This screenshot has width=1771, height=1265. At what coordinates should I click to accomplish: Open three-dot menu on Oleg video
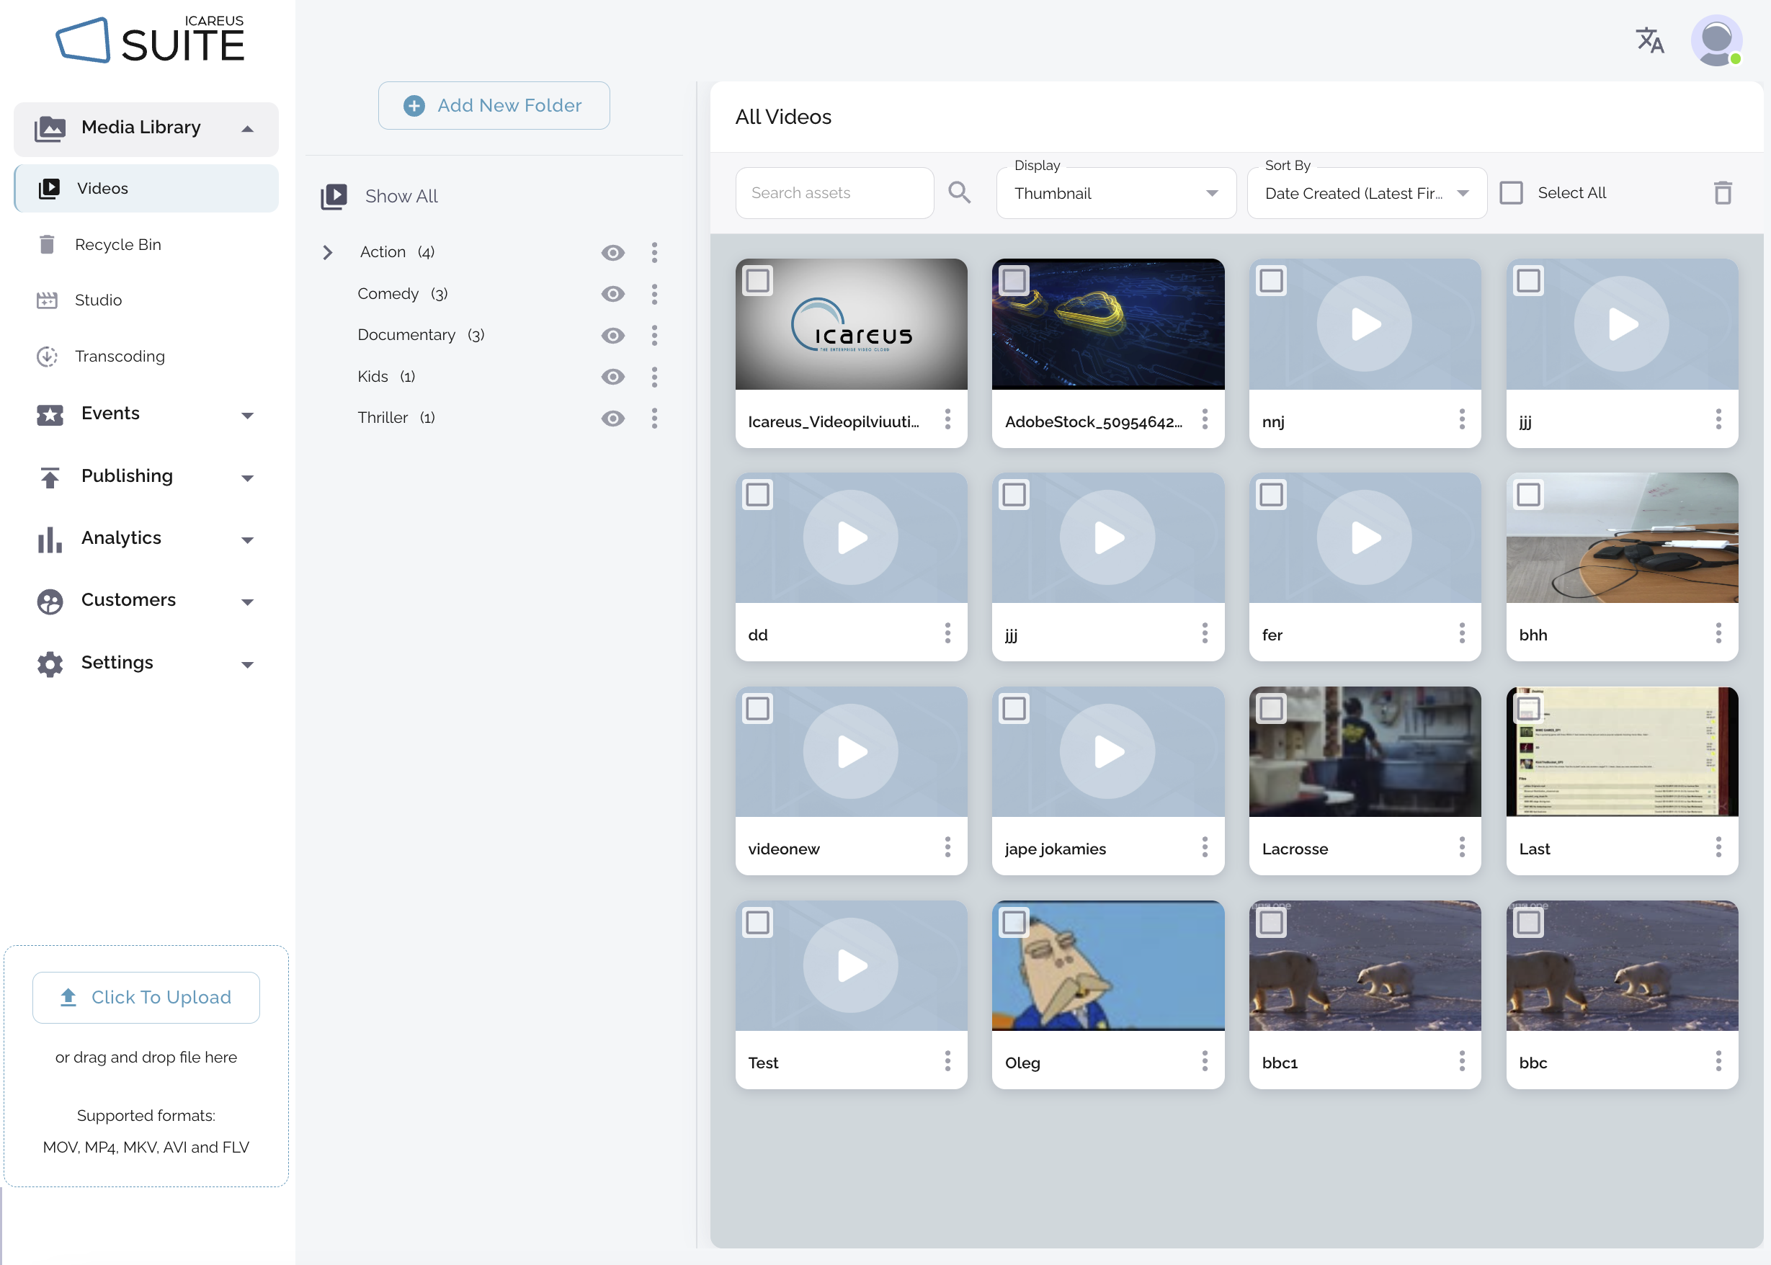click(1205, 1061)
